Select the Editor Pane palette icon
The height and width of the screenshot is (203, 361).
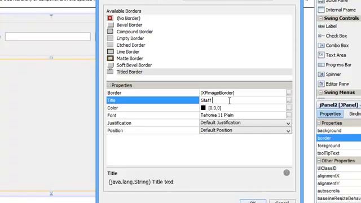tap(321, 84)
